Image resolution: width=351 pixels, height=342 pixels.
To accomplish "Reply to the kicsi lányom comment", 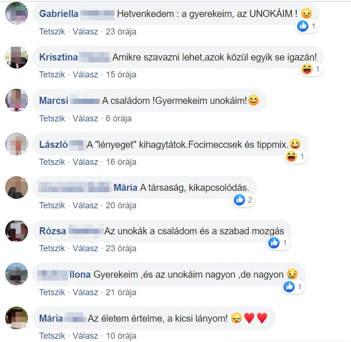I will point(85,336).
